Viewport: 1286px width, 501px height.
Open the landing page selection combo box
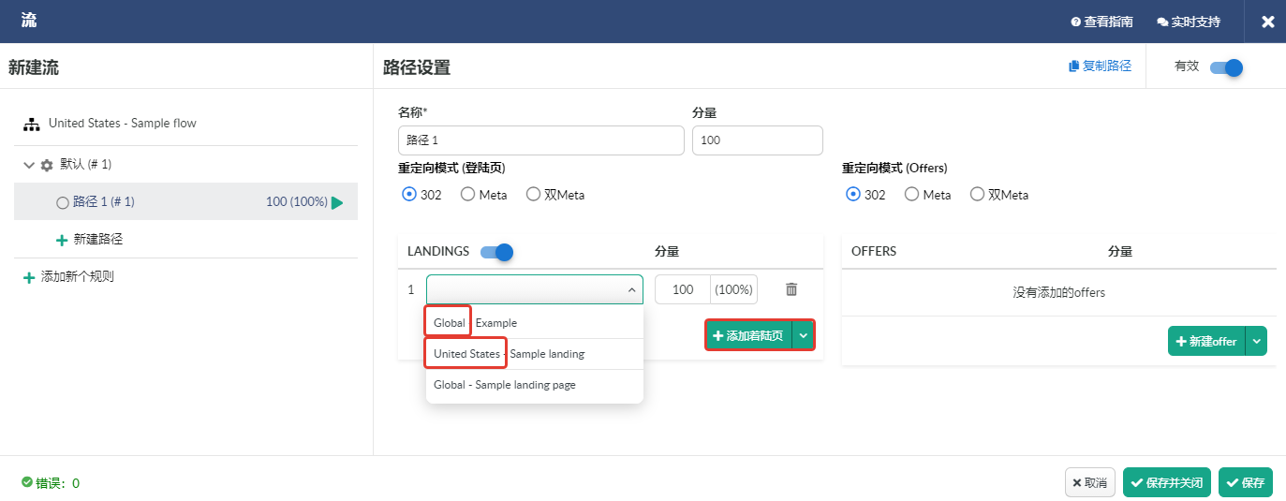535,289
